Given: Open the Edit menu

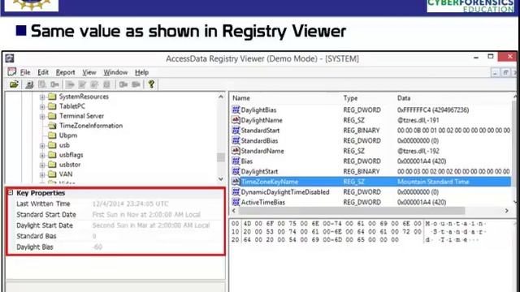Looking at the screenshot, I should tap(43, 72).
